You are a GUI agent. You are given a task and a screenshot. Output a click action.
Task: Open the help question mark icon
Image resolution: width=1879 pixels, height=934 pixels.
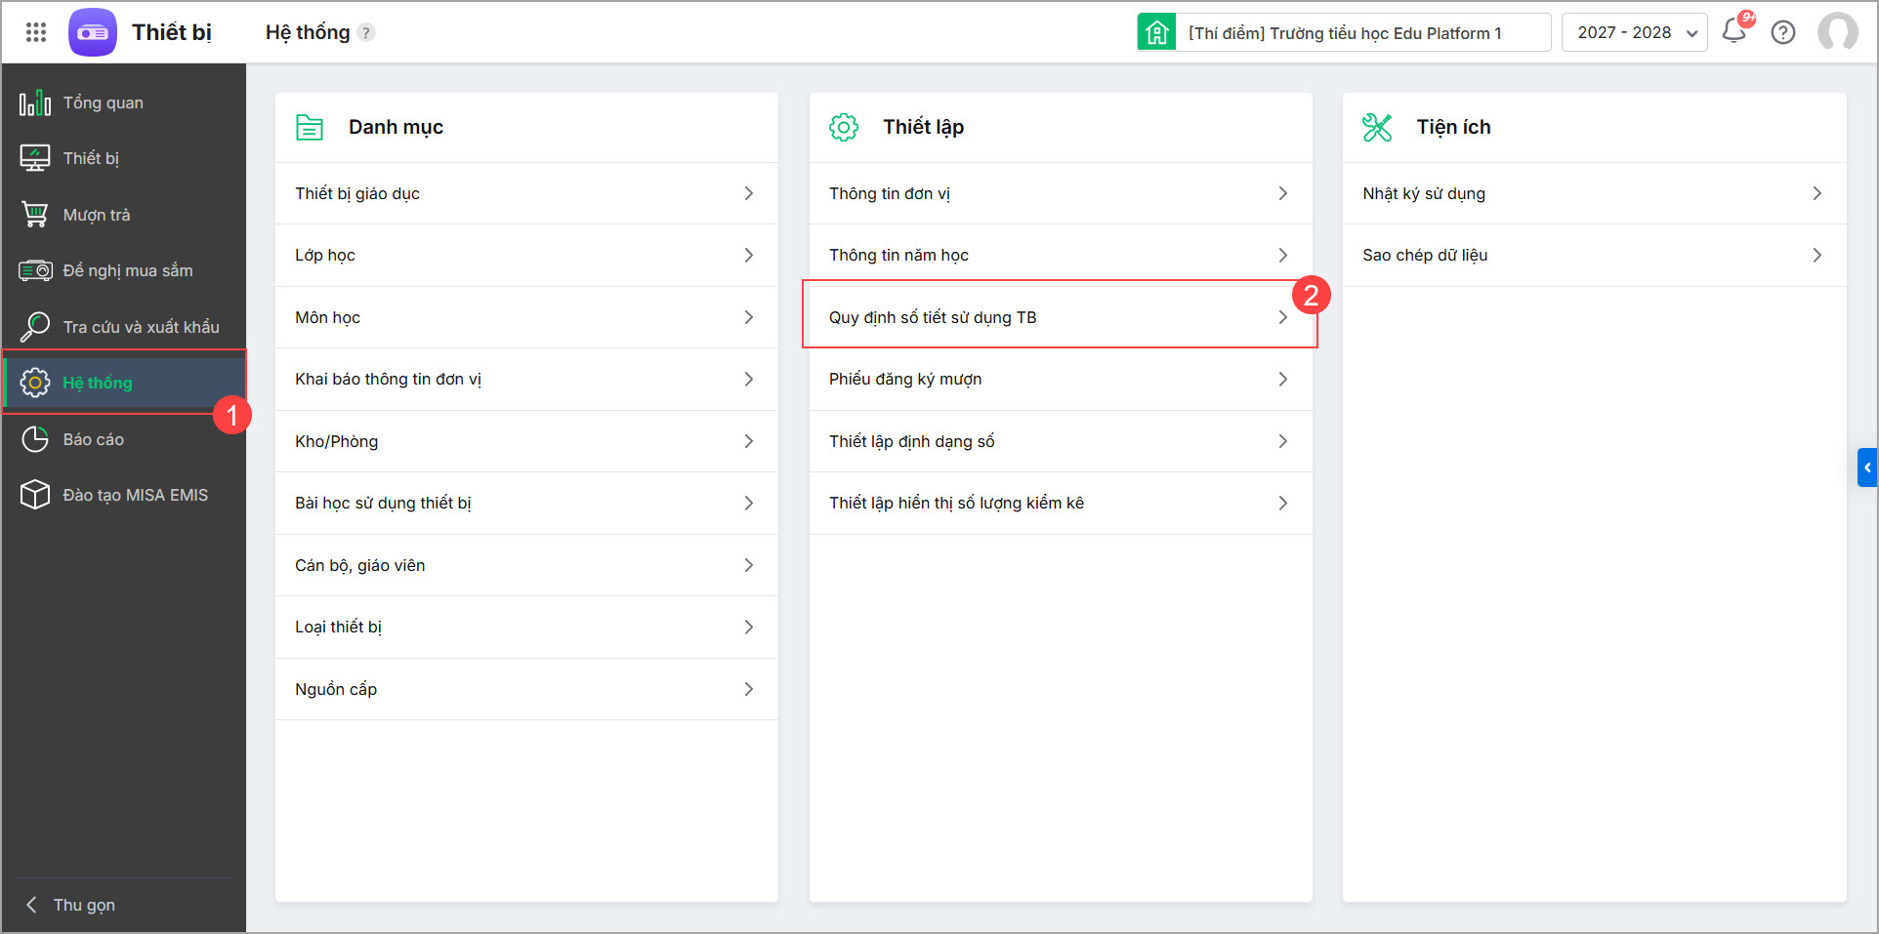pos(1783,32)
